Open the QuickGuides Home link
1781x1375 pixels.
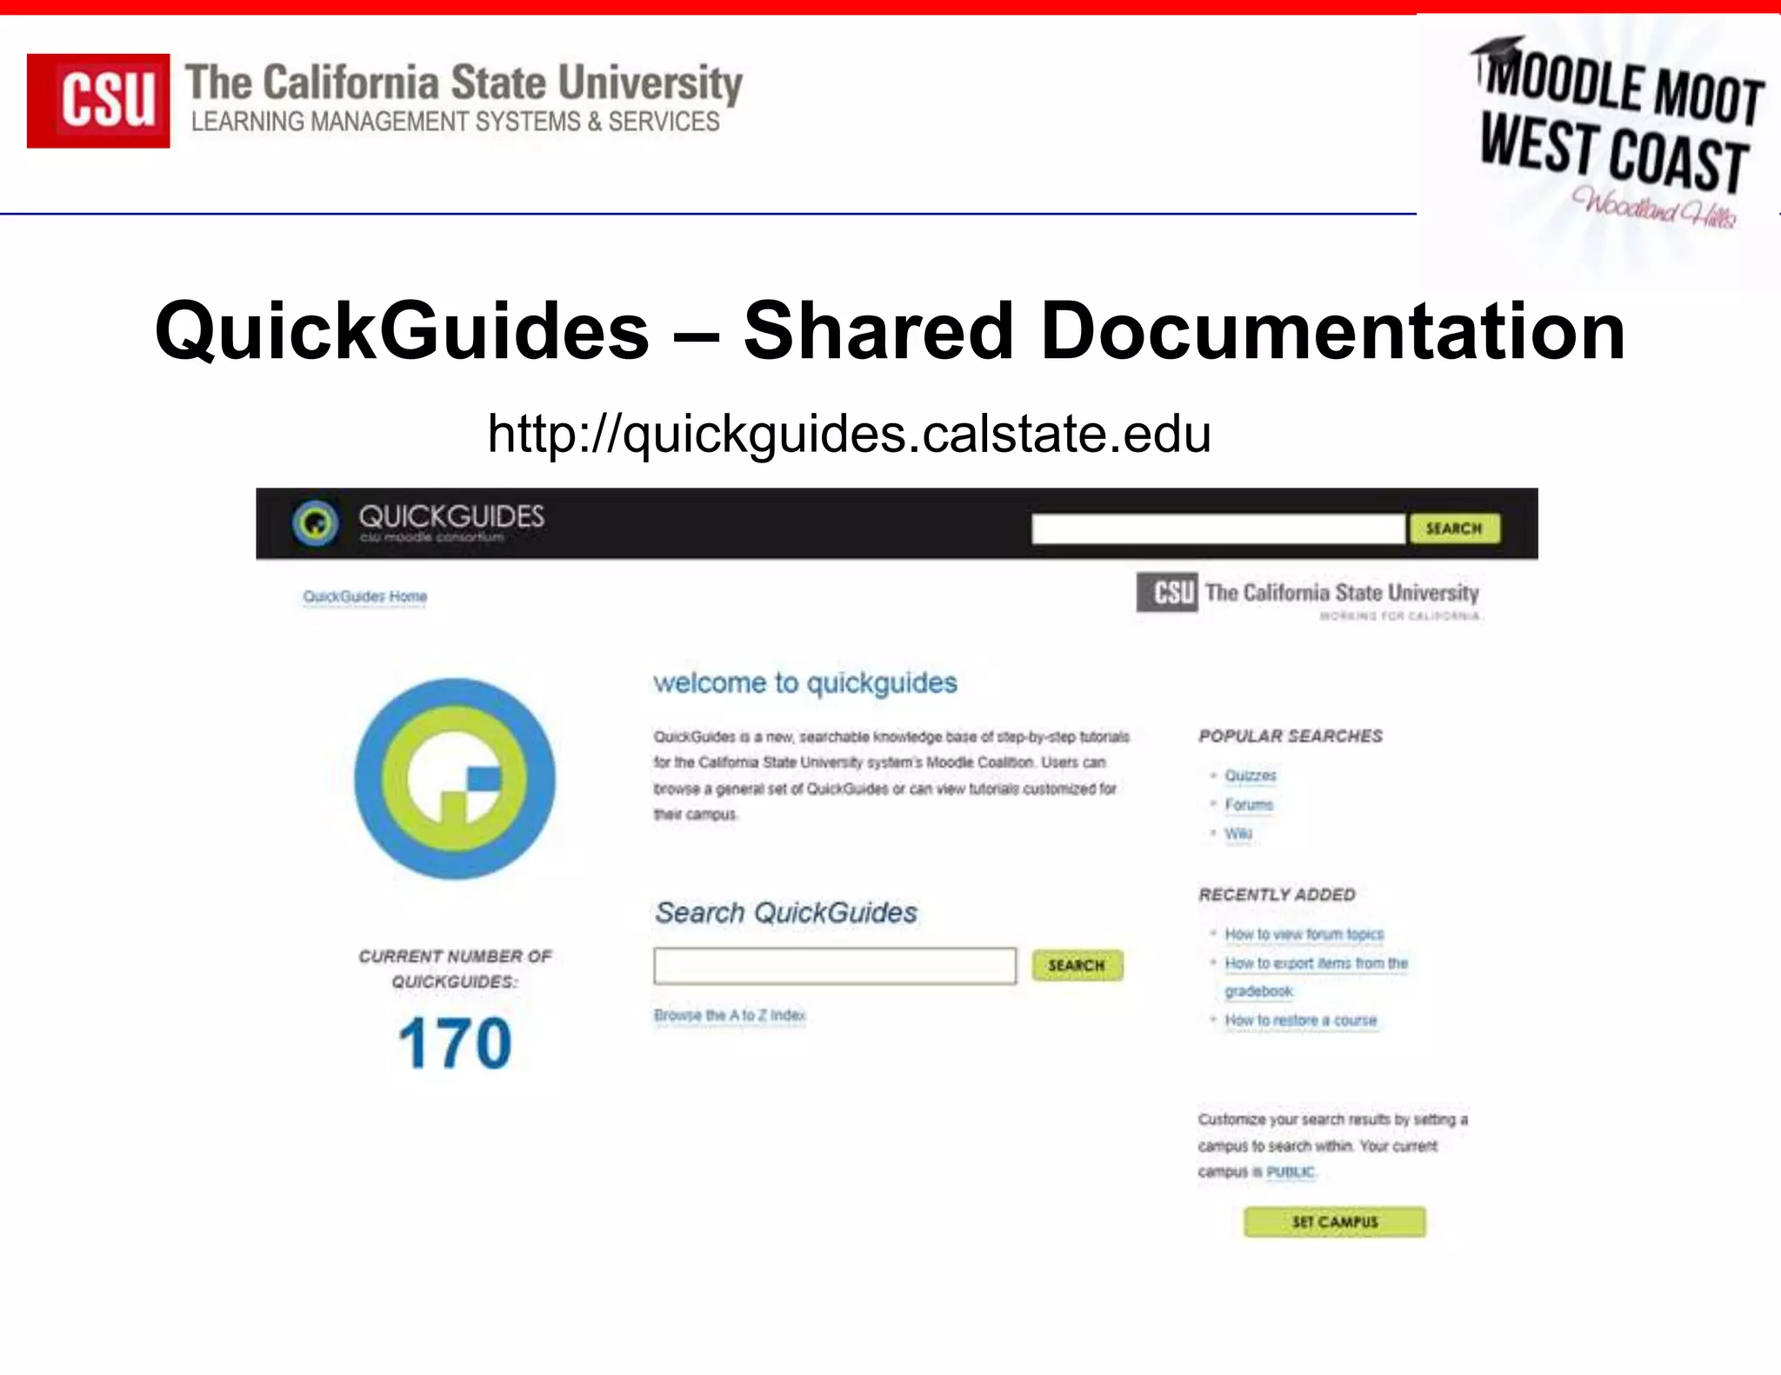(365, 596)
